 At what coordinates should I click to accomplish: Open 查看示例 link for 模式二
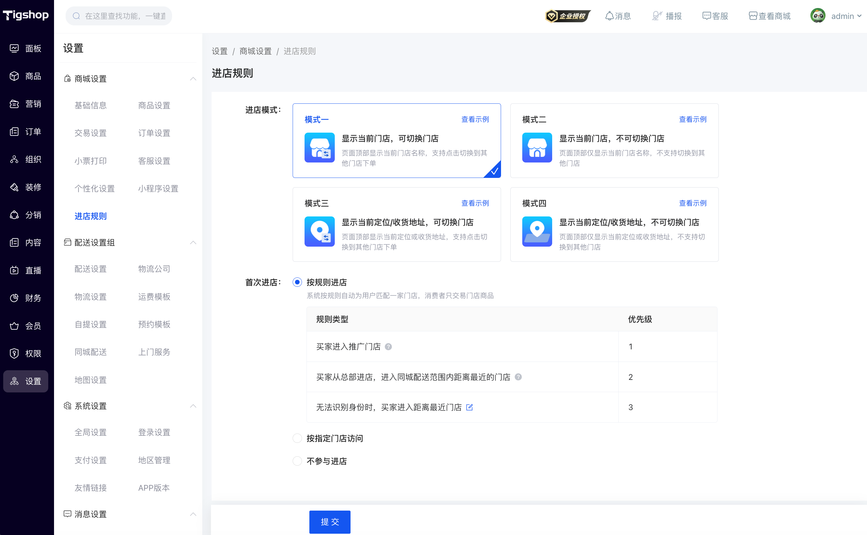click(693, 119)
